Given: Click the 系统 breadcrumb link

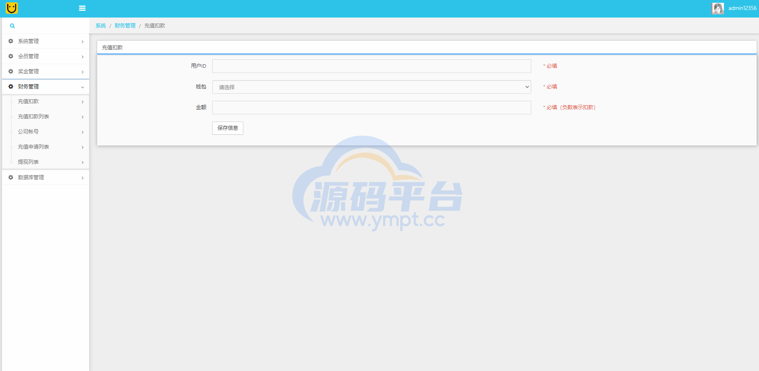Looking at the screenshot, I should [x=101, y=26].
